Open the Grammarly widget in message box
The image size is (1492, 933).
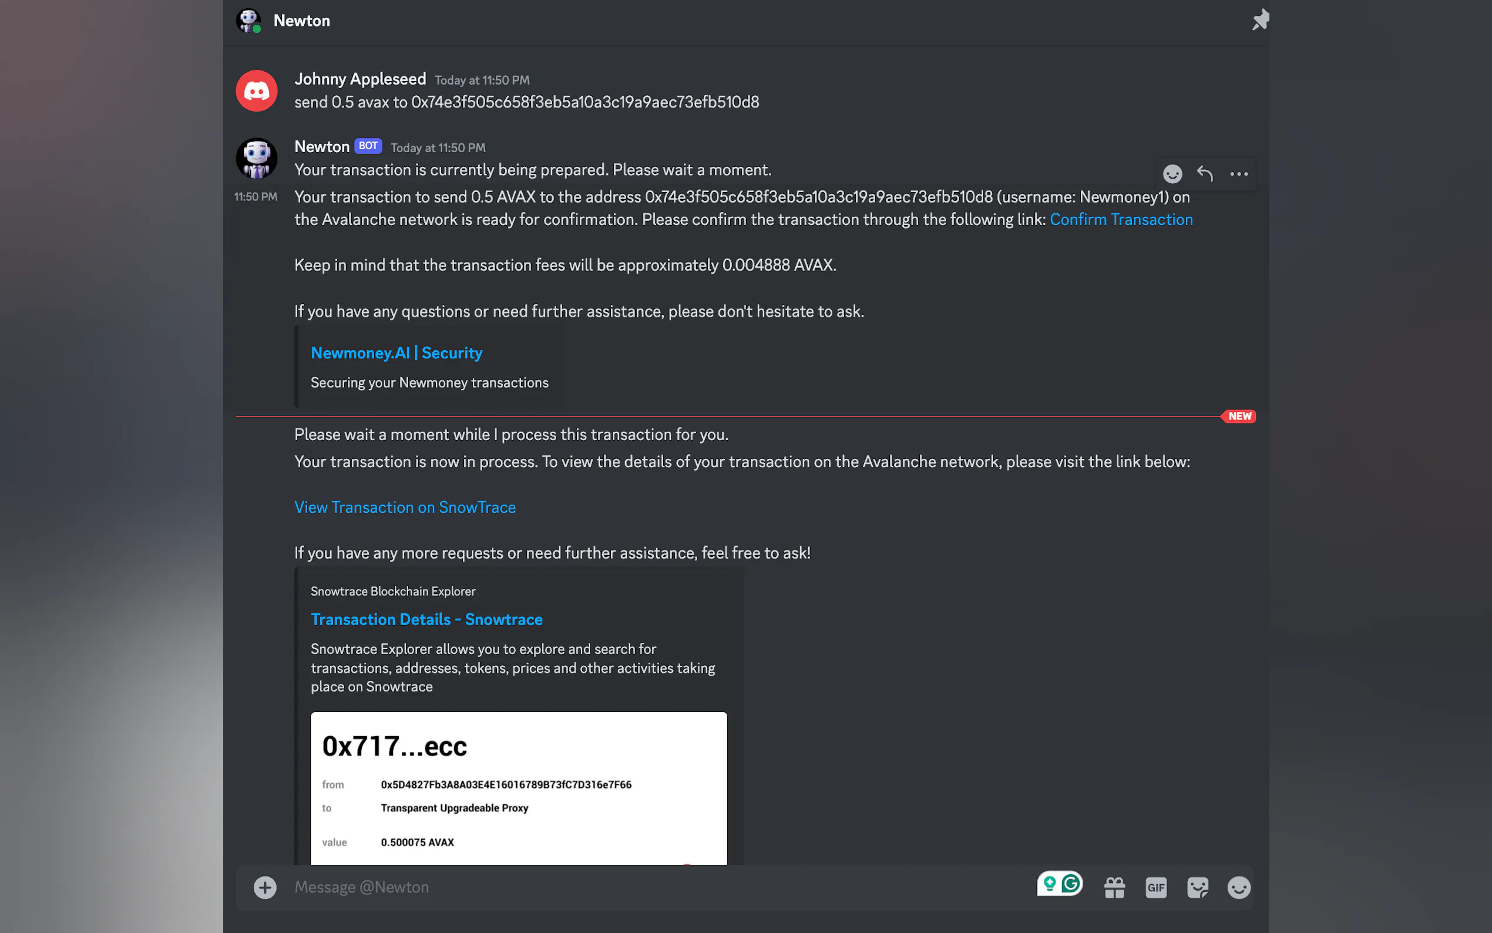(x=1060, y=884)
